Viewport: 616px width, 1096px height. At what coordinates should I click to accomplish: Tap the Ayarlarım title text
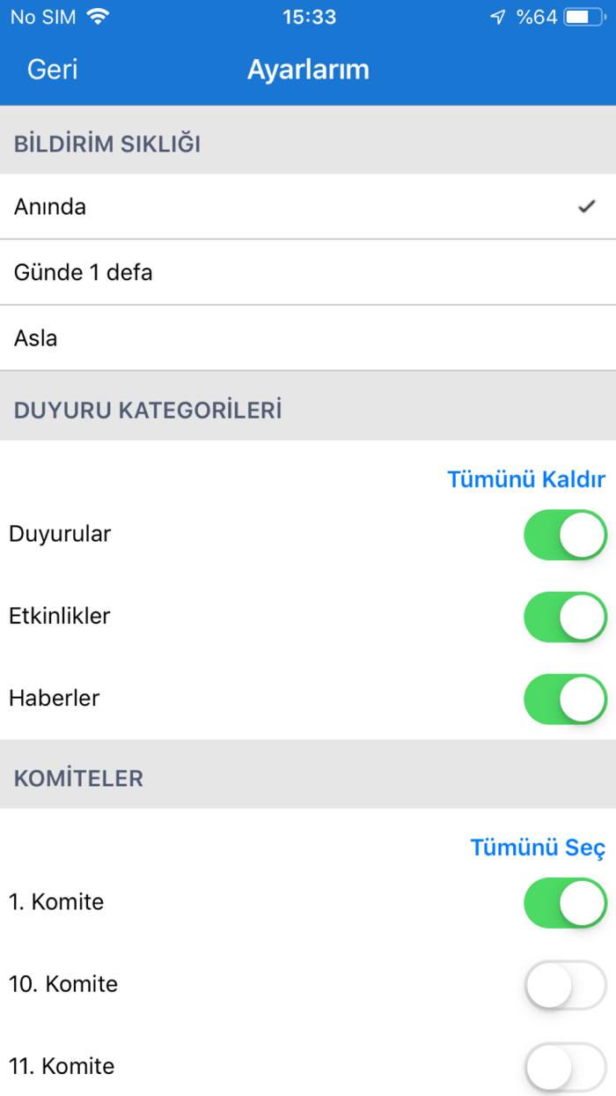308,70
